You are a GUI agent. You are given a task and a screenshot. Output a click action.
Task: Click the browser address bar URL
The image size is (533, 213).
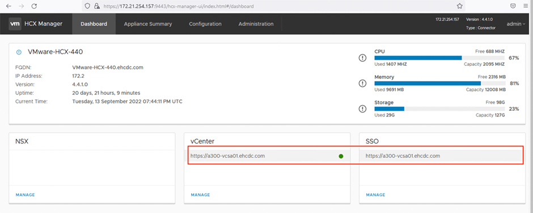tap(179, 6)
